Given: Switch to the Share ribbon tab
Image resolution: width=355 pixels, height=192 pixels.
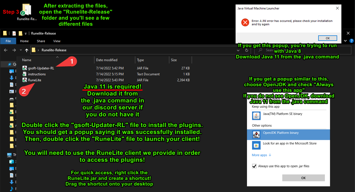Looking at the screenshot, I should coord(41,41).
